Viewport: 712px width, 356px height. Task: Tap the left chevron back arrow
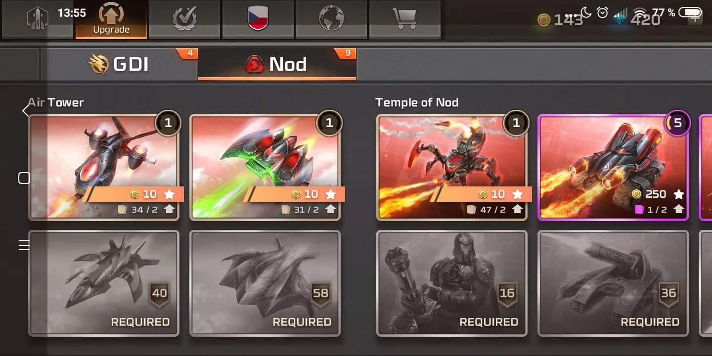(x=25, y=111)
